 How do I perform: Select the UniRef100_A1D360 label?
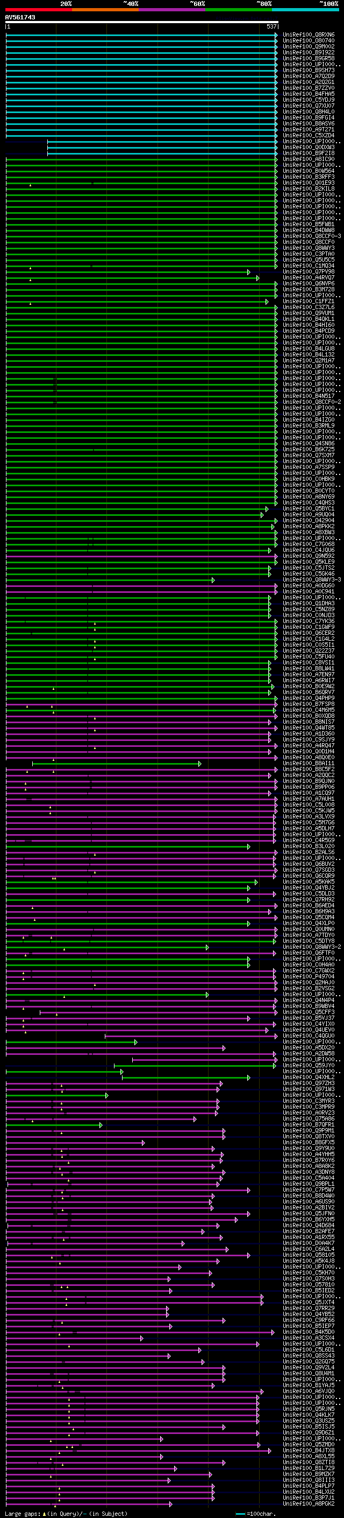309,733
